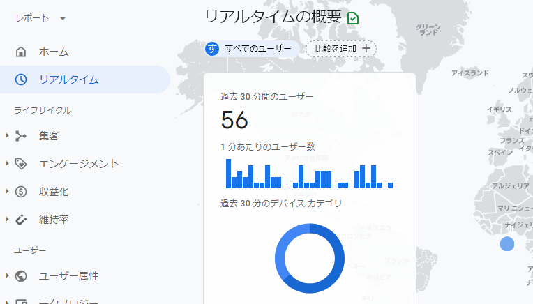Click the 維持率 retention icon
The height and width of the screenshot is (304, 533).
click(x=21, y=220)
